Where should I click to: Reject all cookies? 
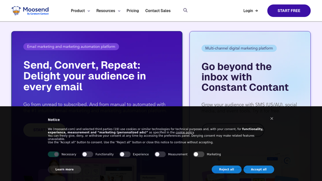pos(226,169)
